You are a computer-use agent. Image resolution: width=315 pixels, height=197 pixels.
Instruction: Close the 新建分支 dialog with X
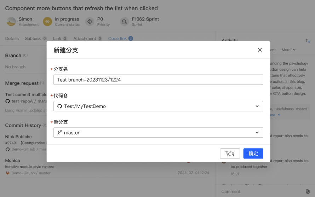coord(260,50)
